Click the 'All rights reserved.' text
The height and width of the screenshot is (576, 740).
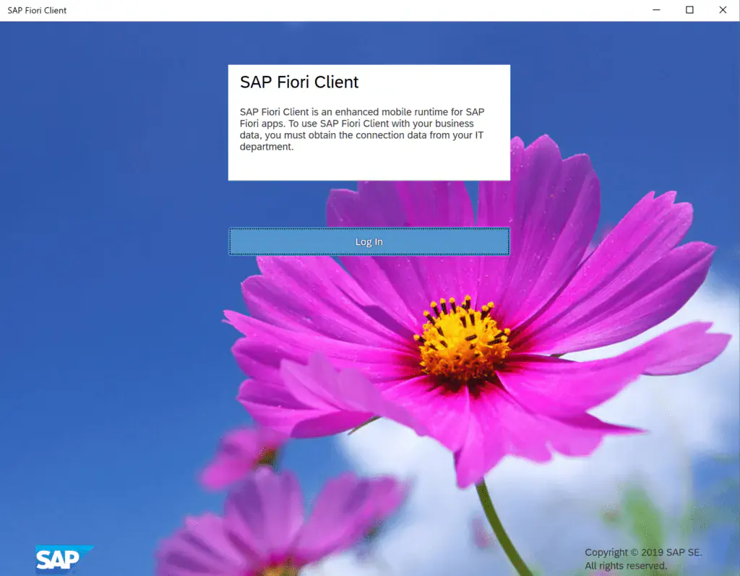pyautogui.click(x=626, y=566)
